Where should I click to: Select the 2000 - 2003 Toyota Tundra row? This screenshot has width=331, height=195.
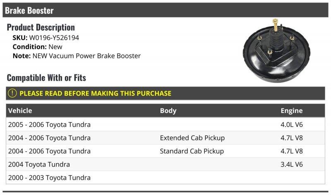pyautogui.click(x=49, y=178)
